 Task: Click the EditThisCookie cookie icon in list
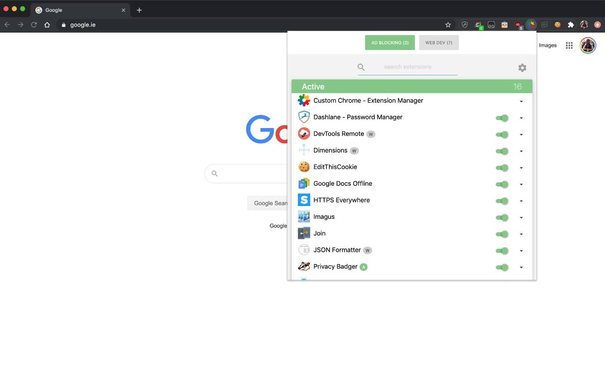pos(304,167)
